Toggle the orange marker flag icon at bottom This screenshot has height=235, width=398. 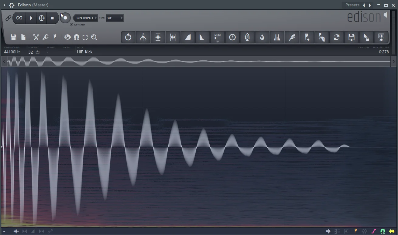(x=355, y=231)
